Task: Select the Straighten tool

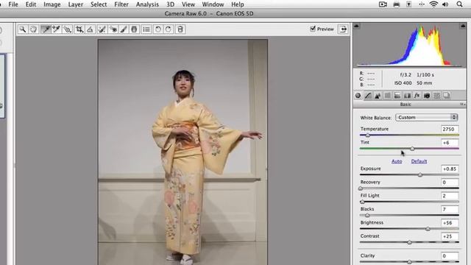Action: tap(90, 29)
